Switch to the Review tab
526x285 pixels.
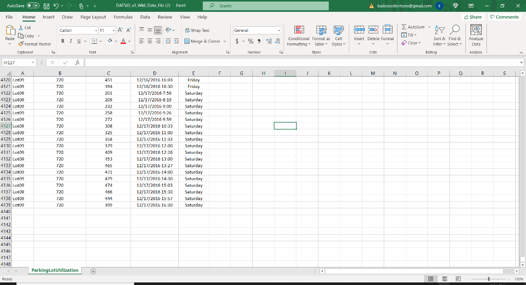tap(165, 17)
